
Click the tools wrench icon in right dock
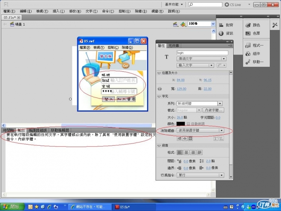click(275, 25)
